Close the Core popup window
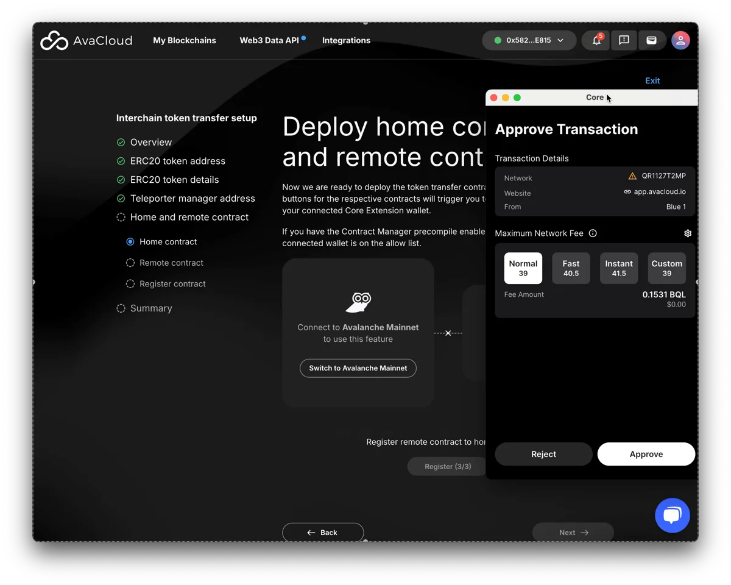This screenshot has height=585, width=731. coord(494,97)
